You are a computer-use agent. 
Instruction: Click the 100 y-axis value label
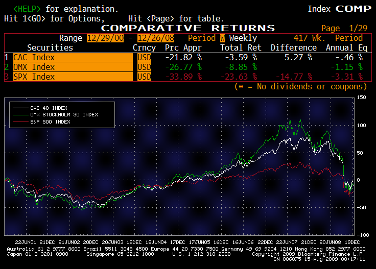point(361,125)
